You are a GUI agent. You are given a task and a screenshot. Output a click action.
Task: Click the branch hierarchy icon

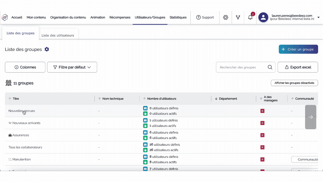(238, 17)
